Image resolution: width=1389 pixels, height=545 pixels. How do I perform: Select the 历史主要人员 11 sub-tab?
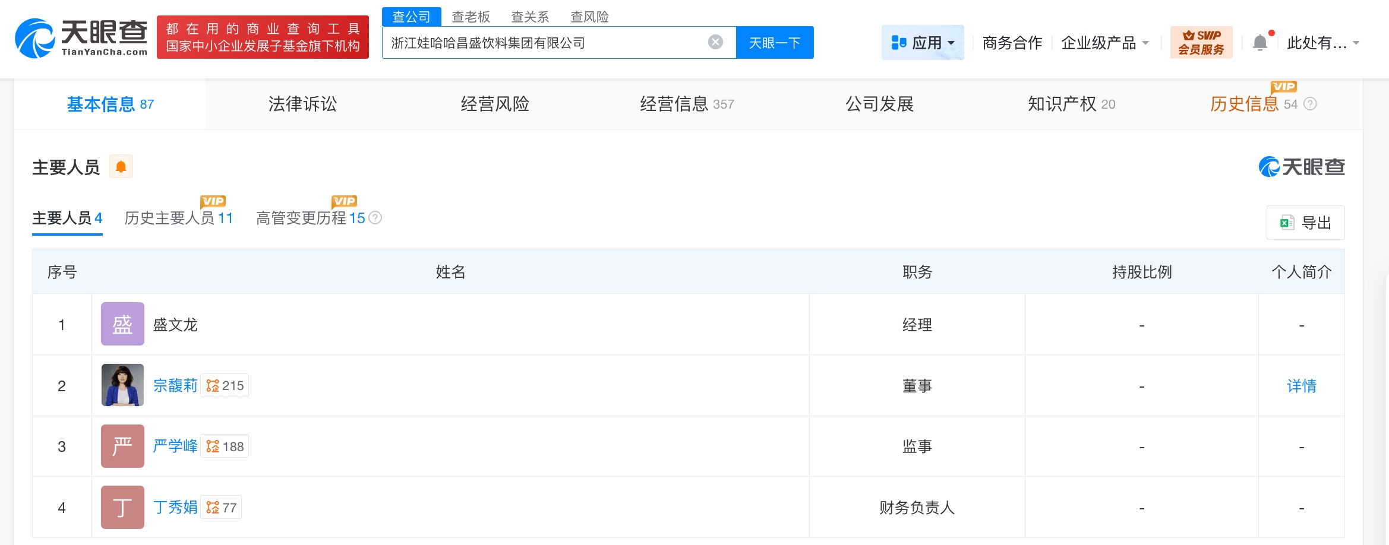pos(179,218)
